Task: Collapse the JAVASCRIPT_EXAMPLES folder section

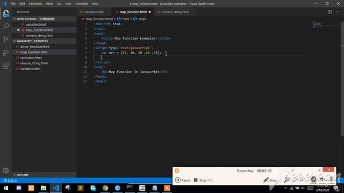Action: point(44,41)
